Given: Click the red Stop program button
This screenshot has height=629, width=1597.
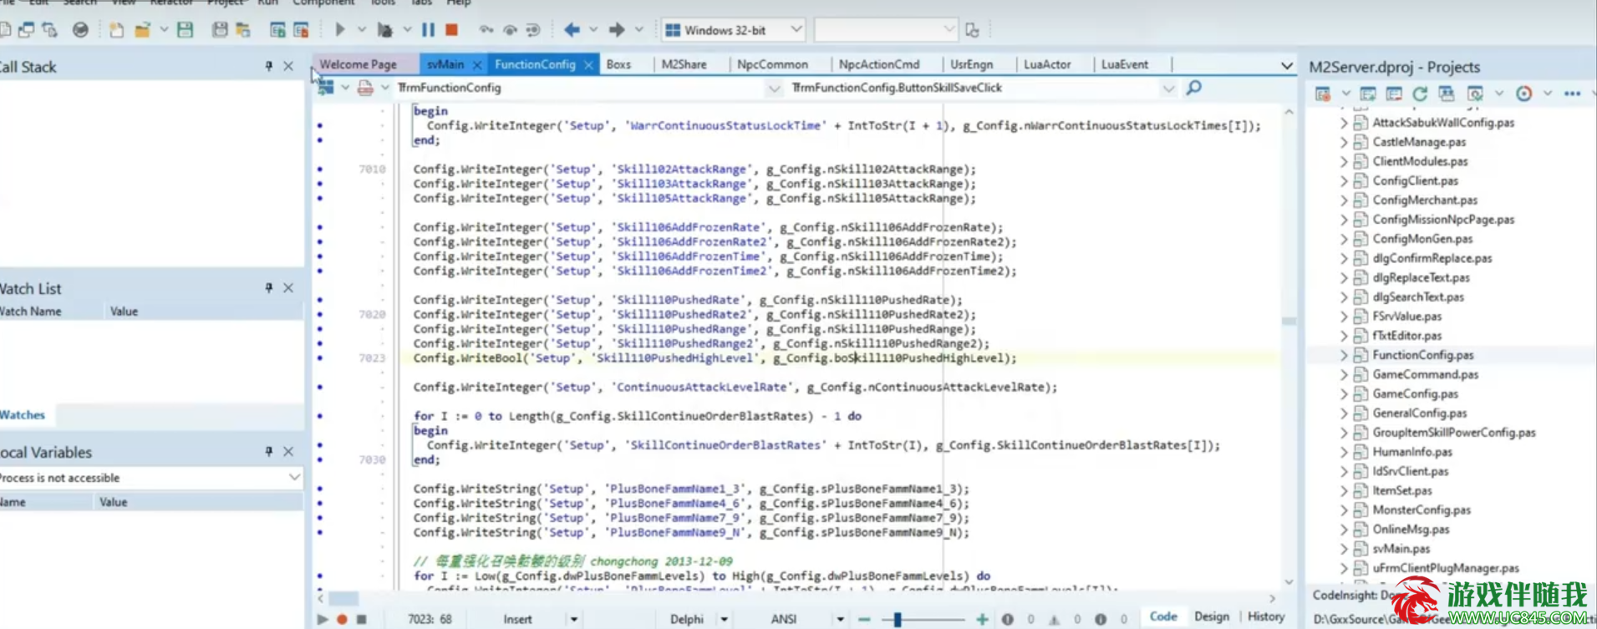Looking at the screenshot, I should tap(451, 30).
